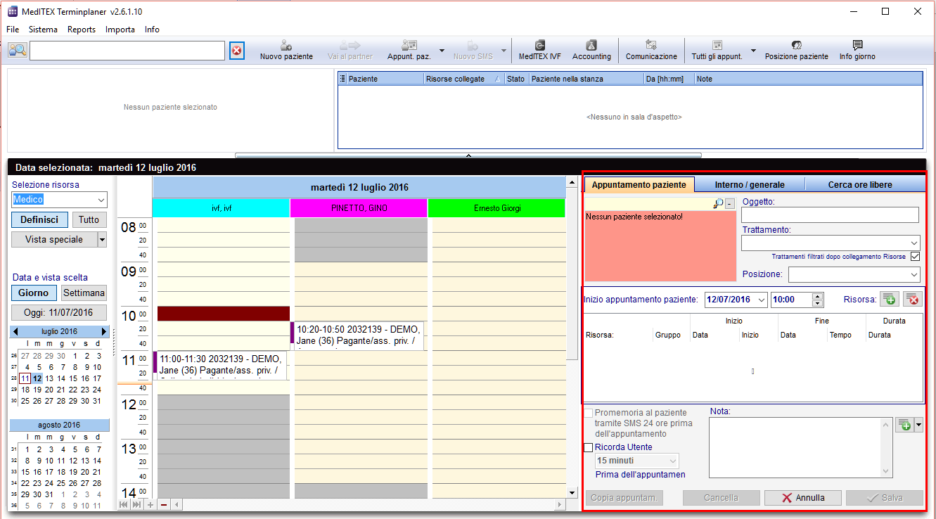Click the ivf, ivf resource column header

point(222,208)
